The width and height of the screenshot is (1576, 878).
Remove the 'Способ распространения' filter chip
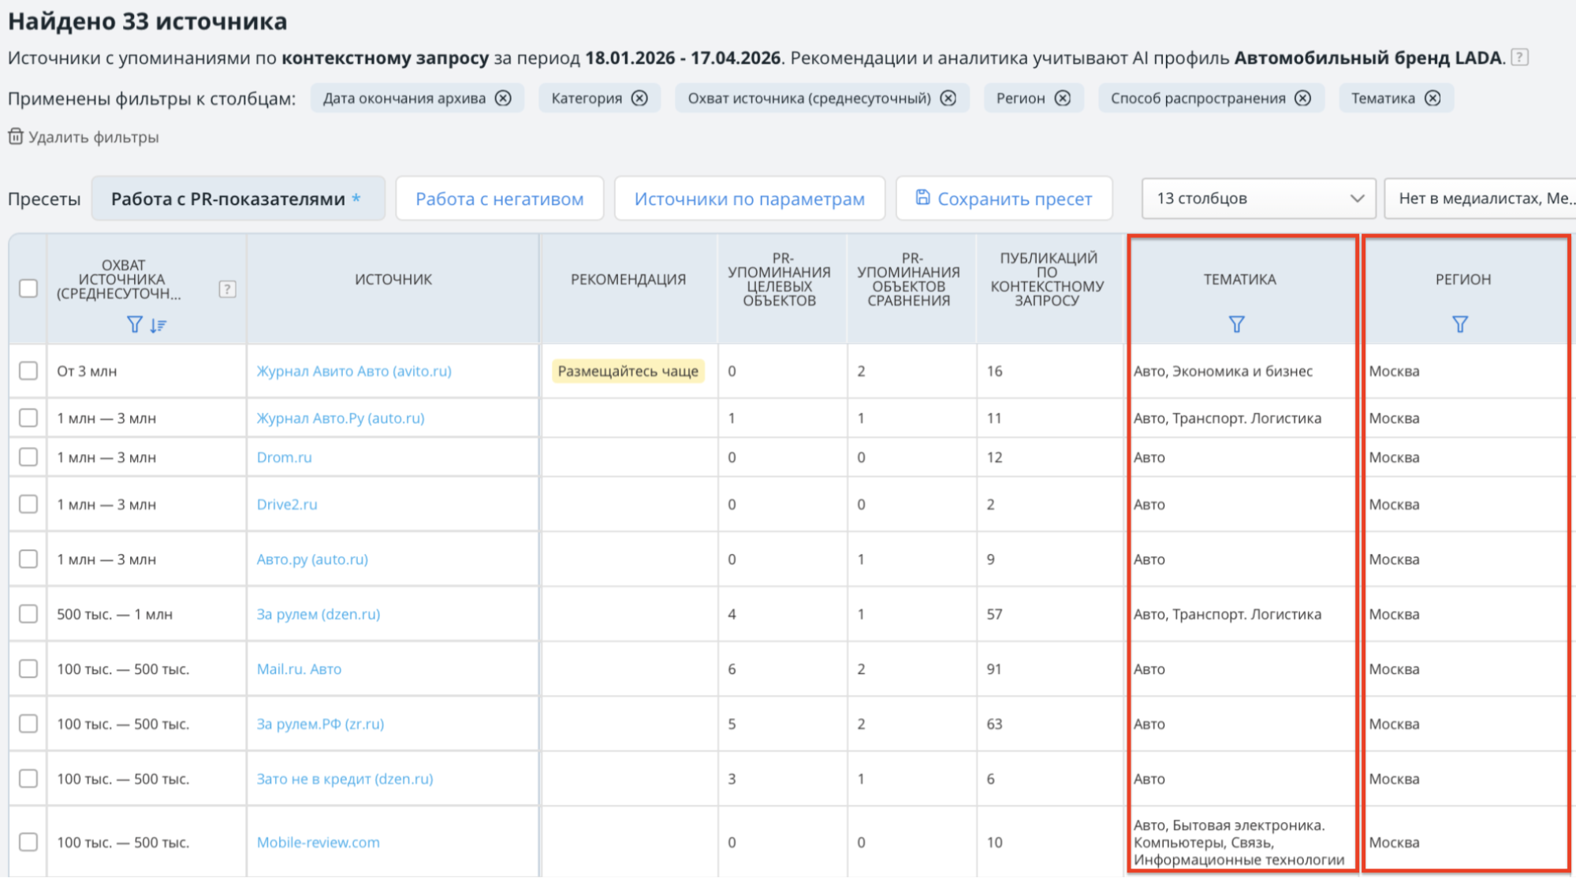(x=1303, y=99)
